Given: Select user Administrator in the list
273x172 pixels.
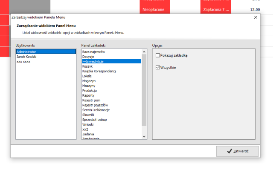Looking at the screenshot, I should (46, 52).
